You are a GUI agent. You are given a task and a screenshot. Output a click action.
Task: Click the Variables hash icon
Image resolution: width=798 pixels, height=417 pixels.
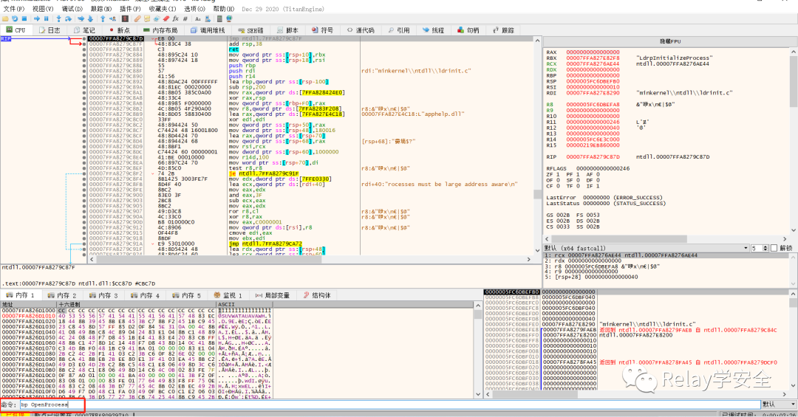pos(185,18)
